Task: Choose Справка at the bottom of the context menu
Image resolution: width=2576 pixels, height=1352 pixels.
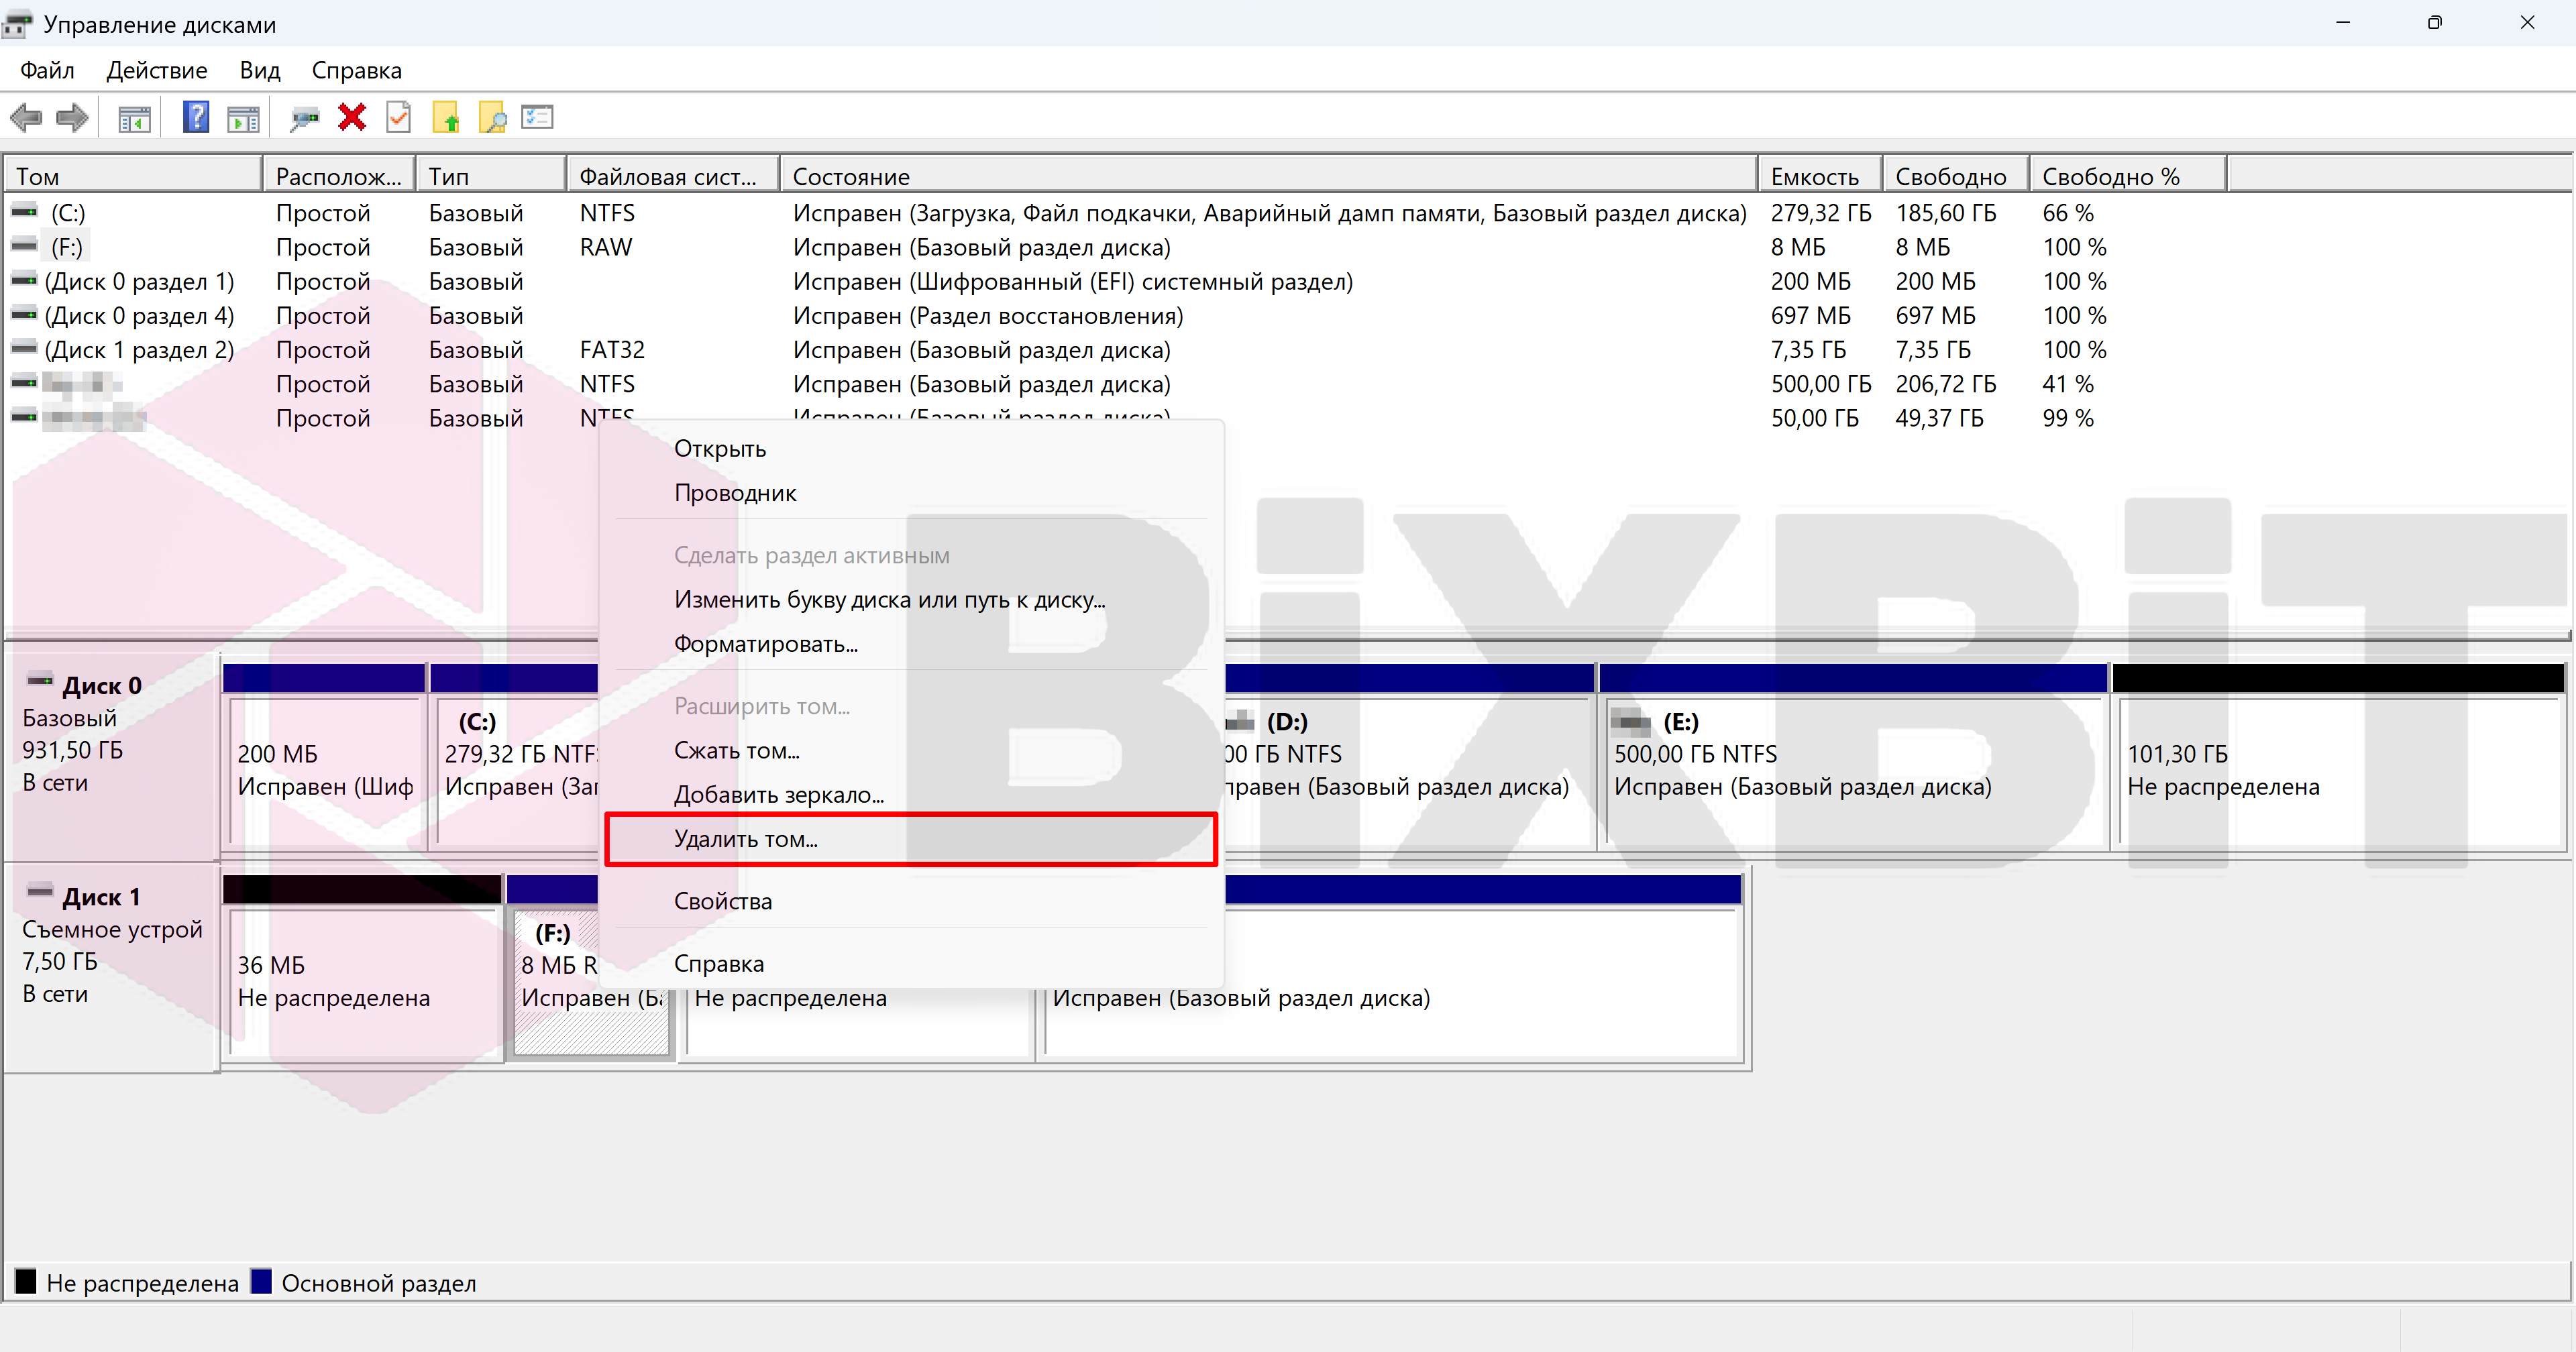Action: pos(912,964)
